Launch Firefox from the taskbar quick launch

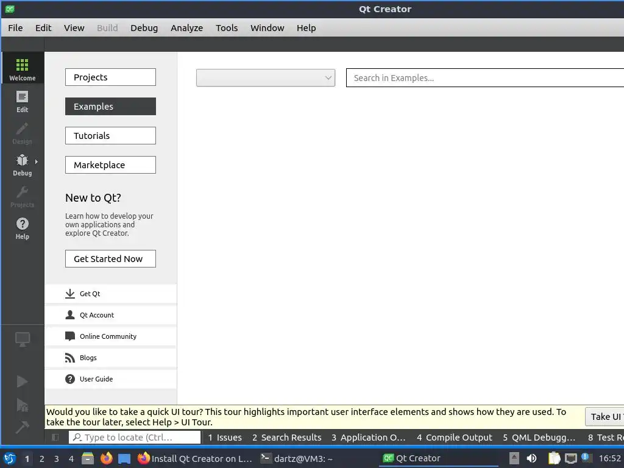click(x=106, y=458)
